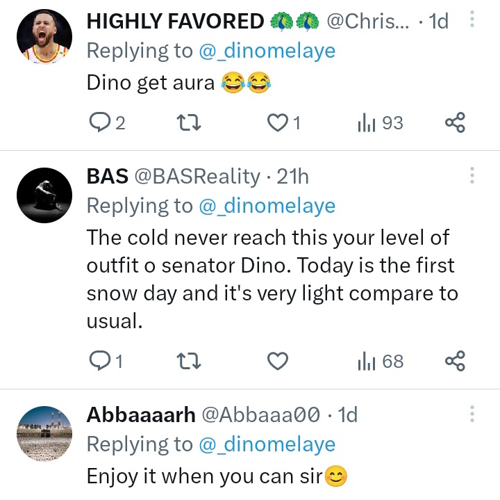This screenshot has width=500, height=500.
Task: Visit the @BASReality handle
Action: [x=197, y=177]
